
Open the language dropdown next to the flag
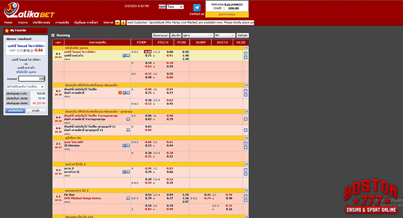pos(175,7)
